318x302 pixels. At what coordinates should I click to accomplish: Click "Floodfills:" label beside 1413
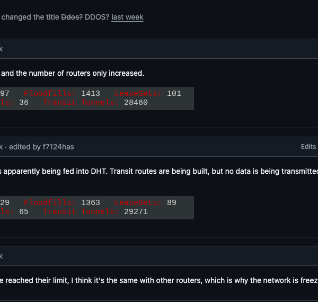tap(50, 94)
